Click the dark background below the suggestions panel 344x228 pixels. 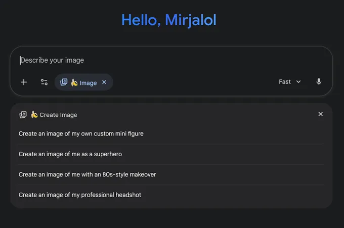point(172,218)
